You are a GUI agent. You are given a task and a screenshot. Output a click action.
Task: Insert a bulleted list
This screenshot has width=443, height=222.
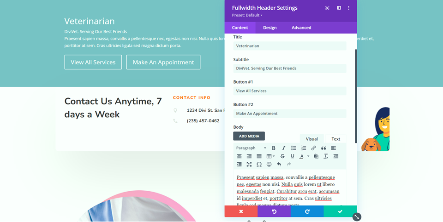(293, 148)
